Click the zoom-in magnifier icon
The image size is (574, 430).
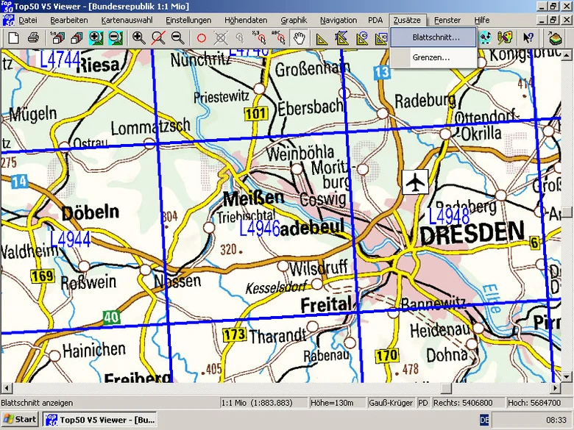[x=139, y=37]
